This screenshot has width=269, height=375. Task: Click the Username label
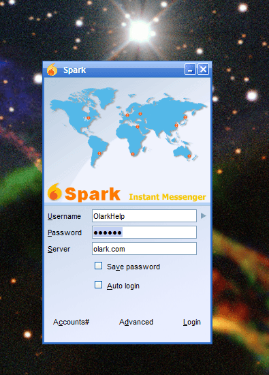pos(64,216)
